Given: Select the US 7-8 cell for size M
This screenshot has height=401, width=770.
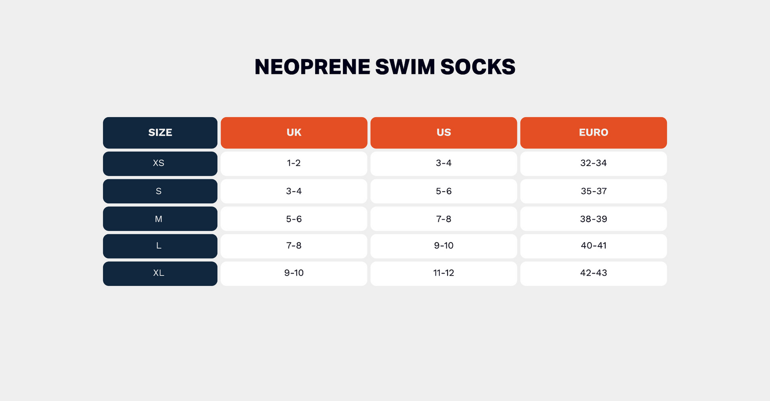Looking at the screenshot, I should (x=444, y=219).
